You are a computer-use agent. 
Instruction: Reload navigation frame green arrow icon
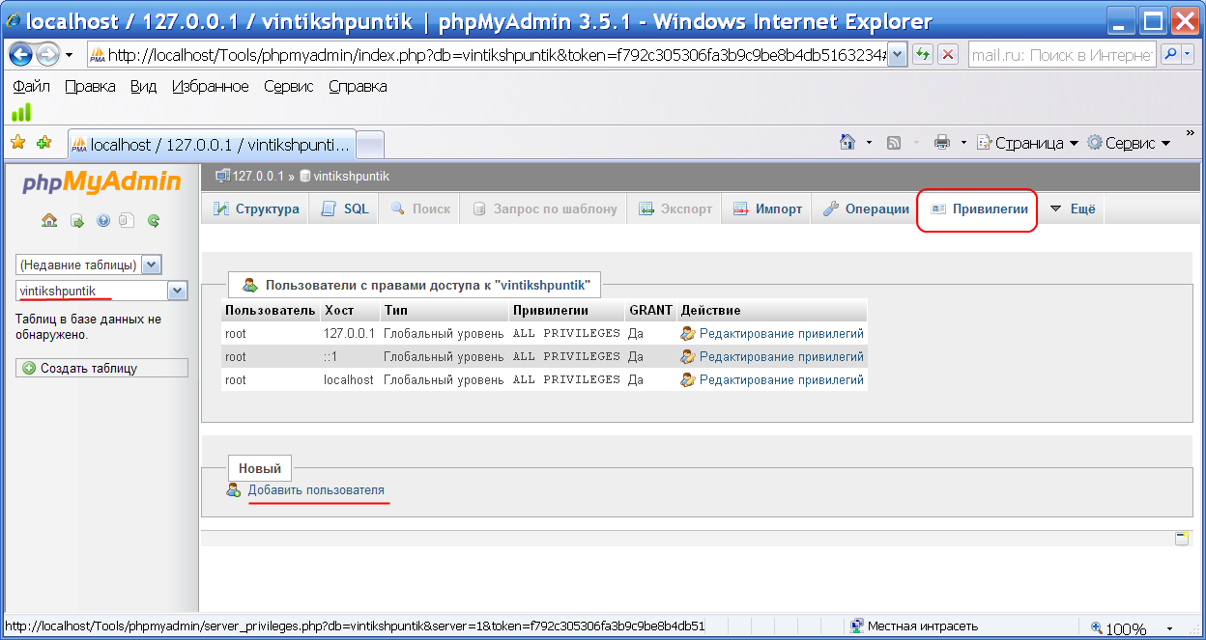(153, 221)
